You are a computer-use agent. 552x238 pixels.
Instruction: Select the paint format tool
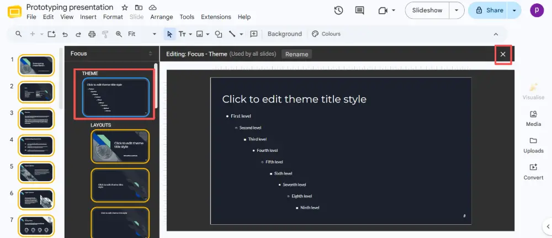(x=105, y=34)
